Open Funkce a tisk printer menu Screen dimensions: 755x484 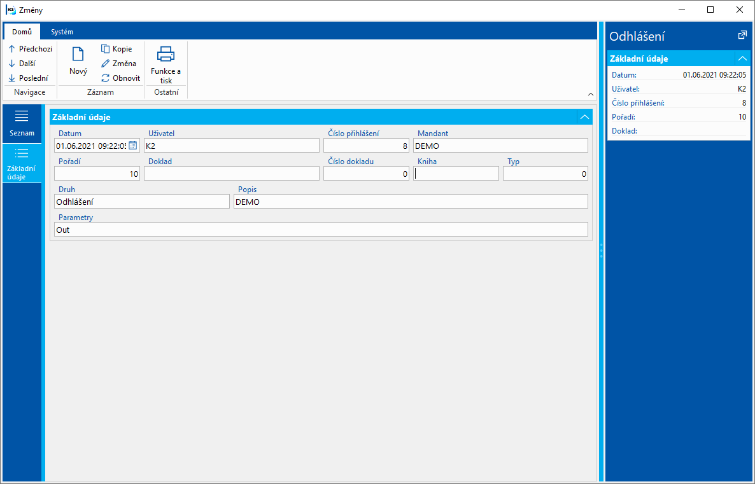pos(166,64)
